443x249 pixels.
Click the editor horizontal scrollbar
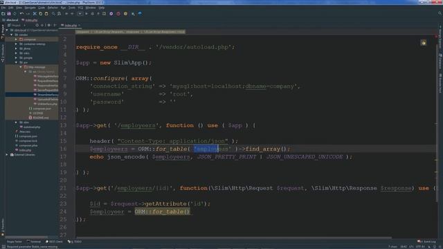234,238
